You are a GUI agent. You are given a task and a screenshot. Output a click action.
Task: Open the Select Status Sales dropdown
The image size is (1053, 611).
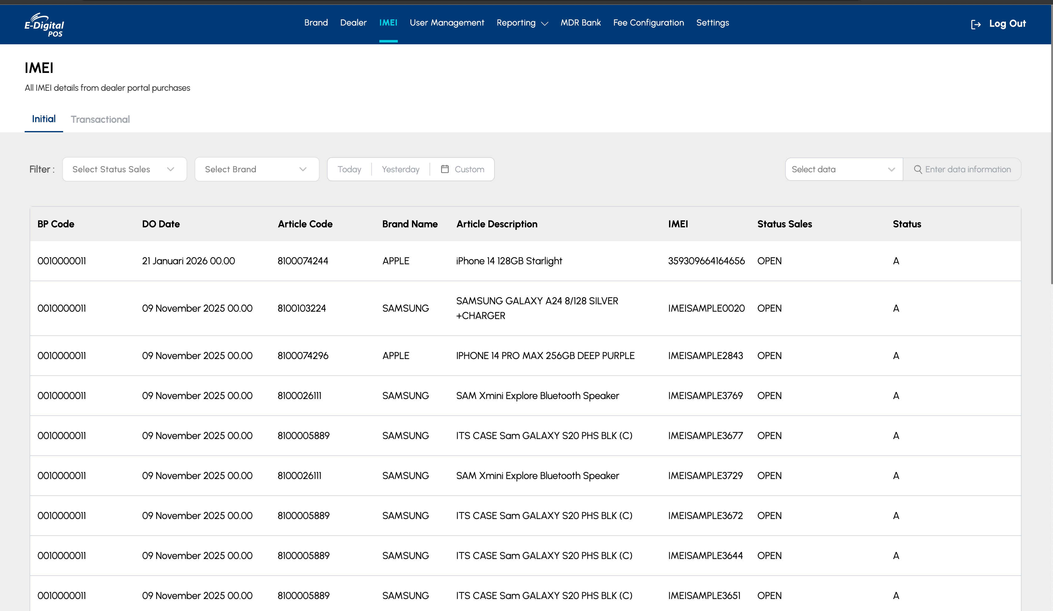pyautogui.click(x=124, y=169)
